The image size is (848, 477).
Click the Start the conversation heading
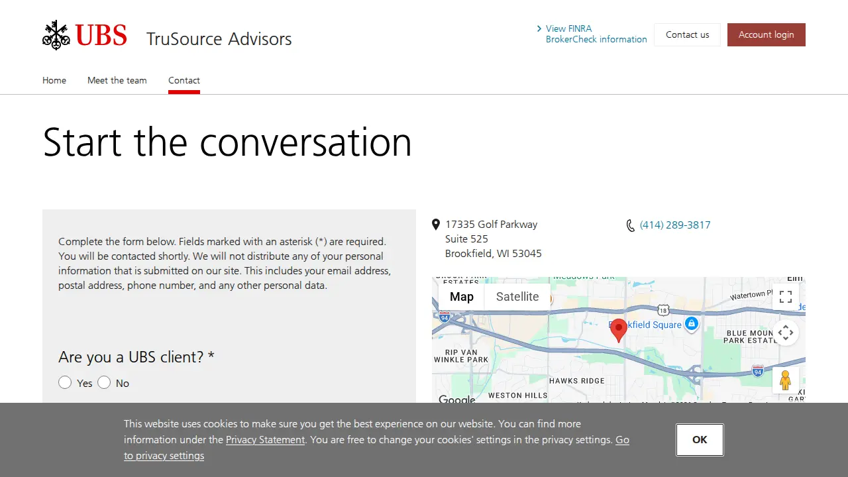point(227,142)
